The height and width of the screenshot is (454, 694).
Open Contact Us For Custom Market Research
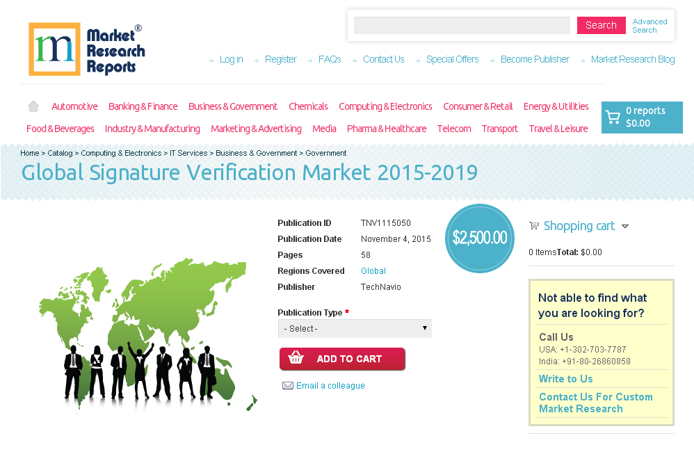tap(595, 403)
